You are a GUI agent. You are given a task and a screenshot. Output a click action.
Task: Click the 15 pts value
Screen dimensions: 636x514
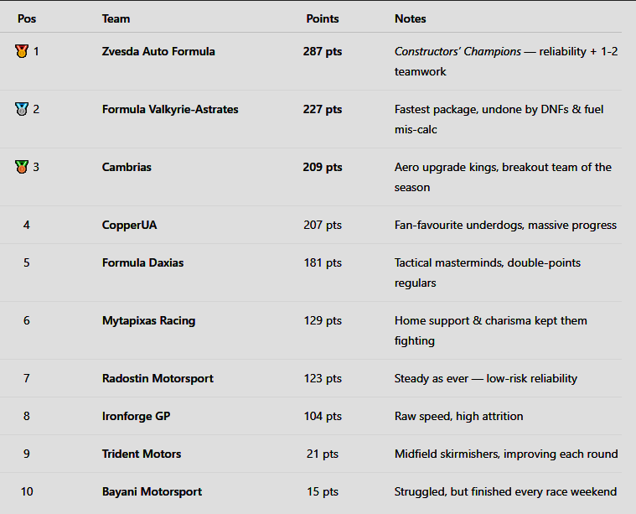323,491
